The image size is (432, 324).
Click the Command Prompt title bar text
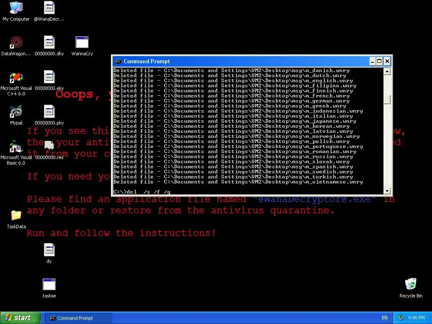(146, 61)
